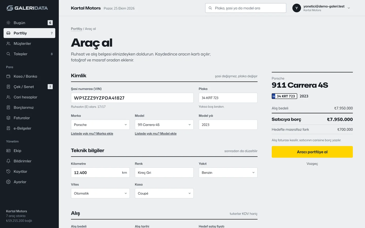Click the sun icon beside Bugün
This screenshot has width=365, height=228.
(8, 23)
